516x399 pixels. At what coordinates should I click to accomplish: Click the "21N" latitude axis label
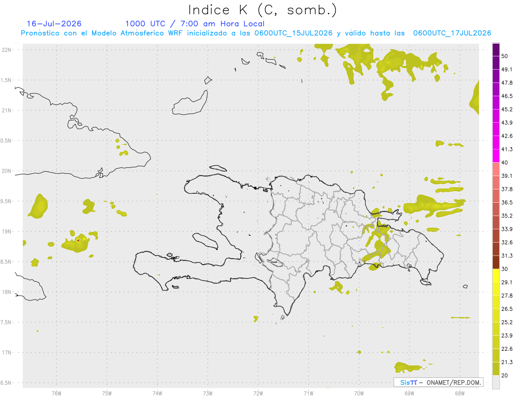tap(6, 110)
